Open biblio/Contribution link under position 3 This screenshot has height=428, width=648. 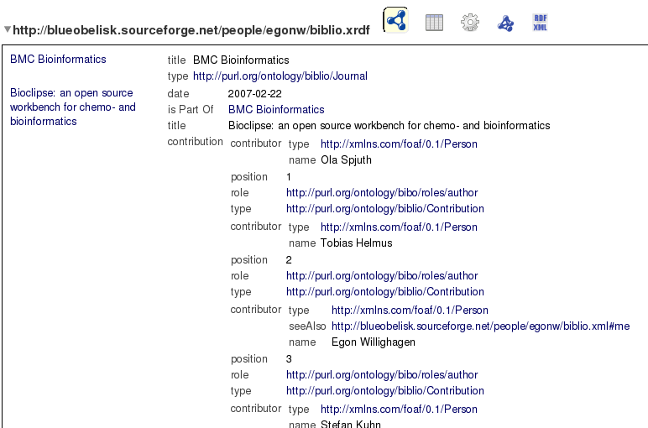point(384,391)
